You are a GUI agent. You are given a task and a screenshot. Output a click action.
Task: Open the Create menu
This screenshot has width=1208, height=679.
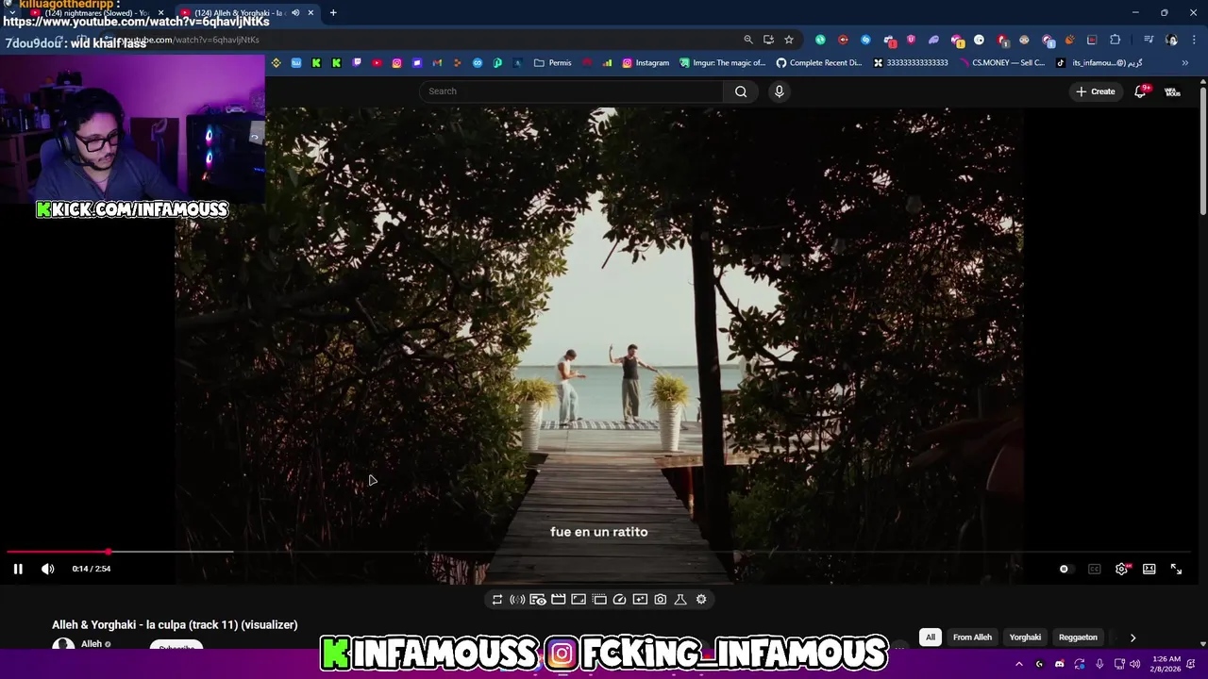(x=1095, y=91)
